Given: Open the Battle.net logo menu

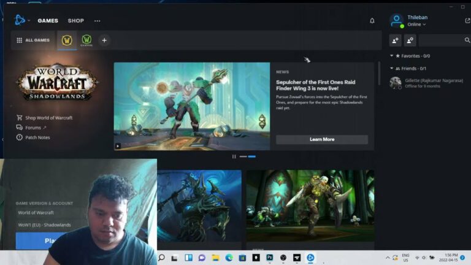Looking at the screenshot, I should pos(20,20).
